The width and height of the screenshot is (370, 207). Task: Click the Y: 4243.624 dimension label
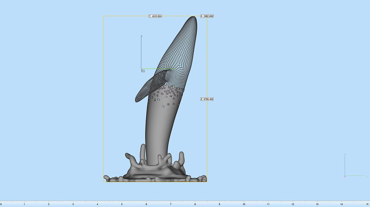pos(155,16)
